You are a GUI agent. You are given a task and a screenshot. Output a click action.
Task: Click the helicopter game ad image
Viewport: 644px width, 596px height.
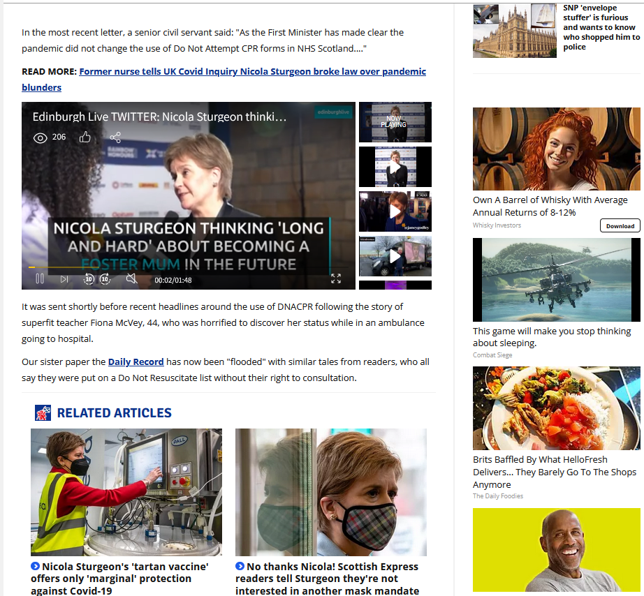557,280
